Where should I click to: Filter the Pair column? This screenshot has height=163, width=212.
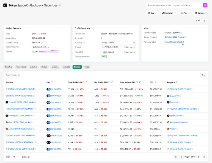52,82
